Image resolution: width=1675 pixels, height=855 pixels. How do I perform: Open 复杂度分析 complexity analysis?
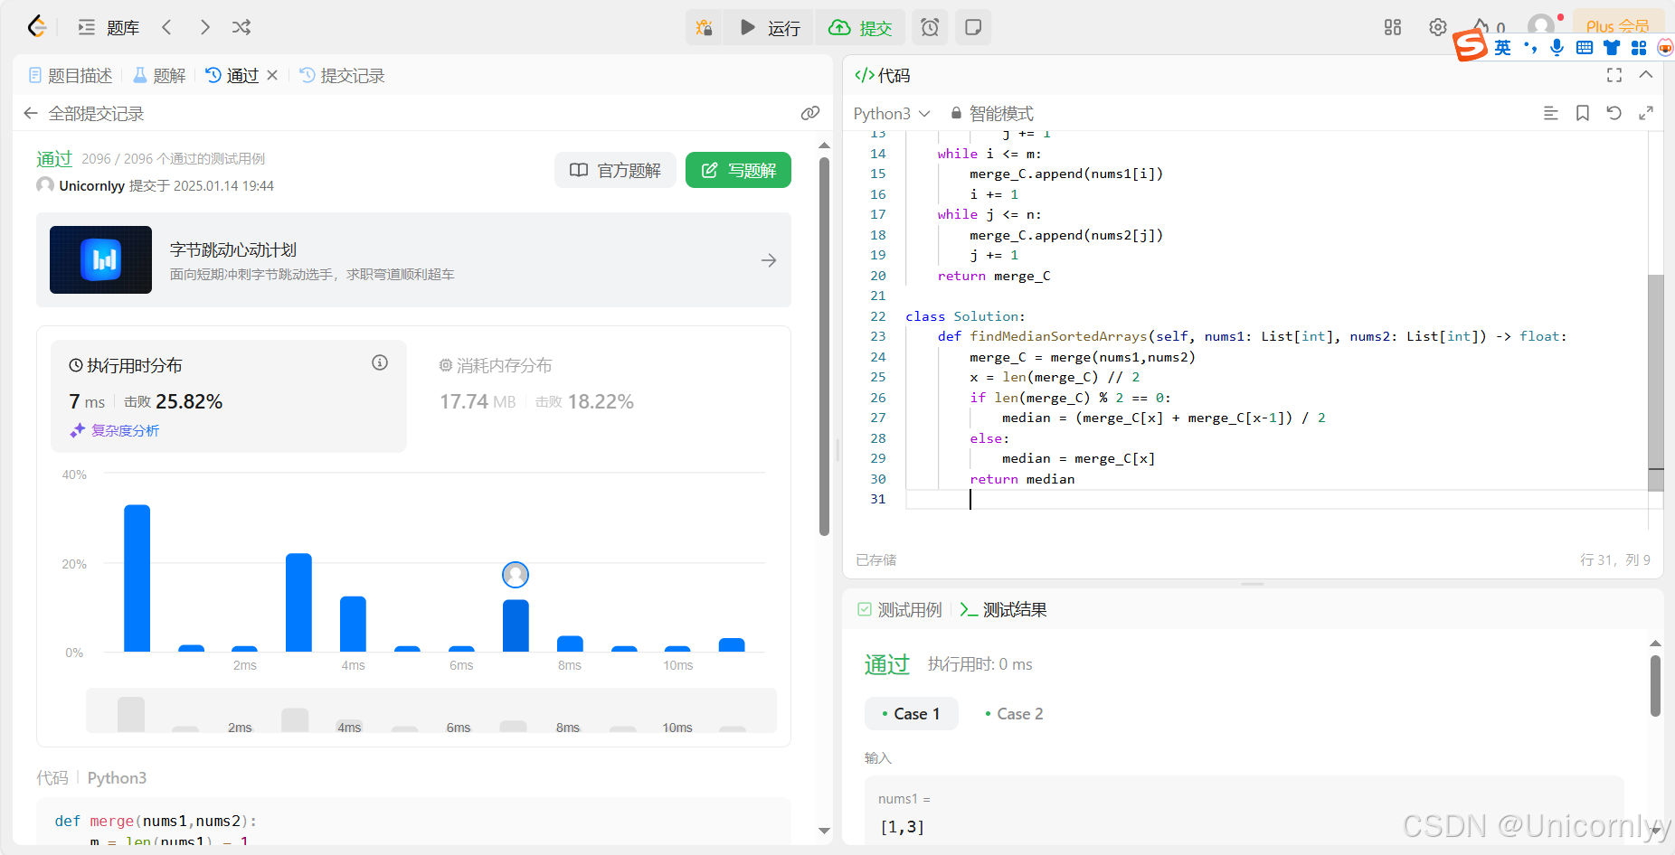115,431
